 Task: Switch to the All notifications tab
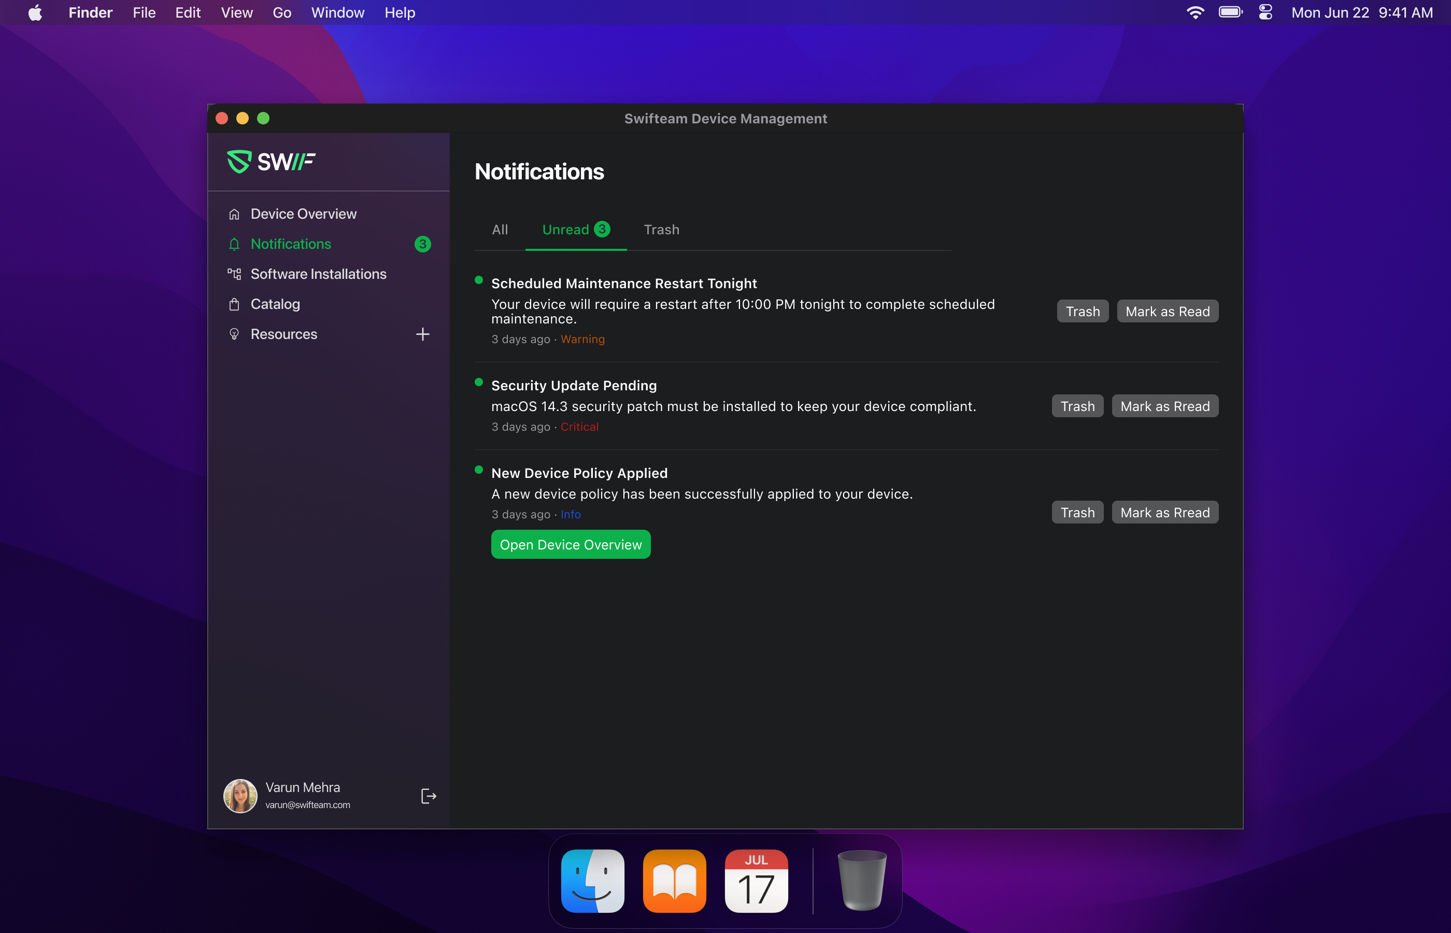[x=500, y=230]
